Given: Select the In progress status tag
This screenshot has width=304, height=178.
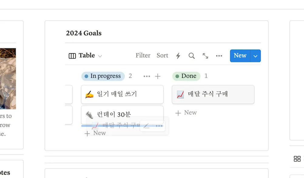Looking at the screenshot, I should (x=103, y=76).
